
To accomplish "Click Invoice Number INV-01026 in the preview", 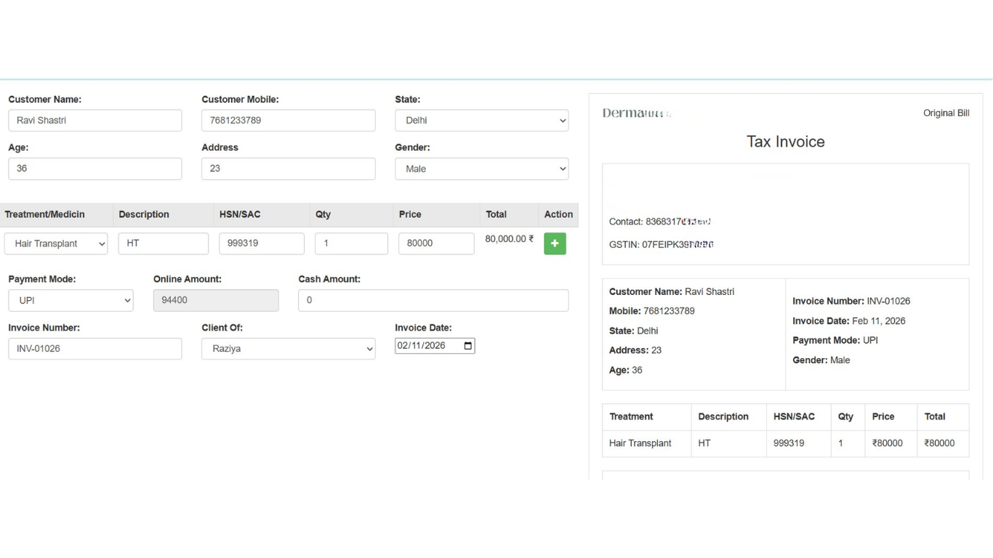I will click(851, 301).
